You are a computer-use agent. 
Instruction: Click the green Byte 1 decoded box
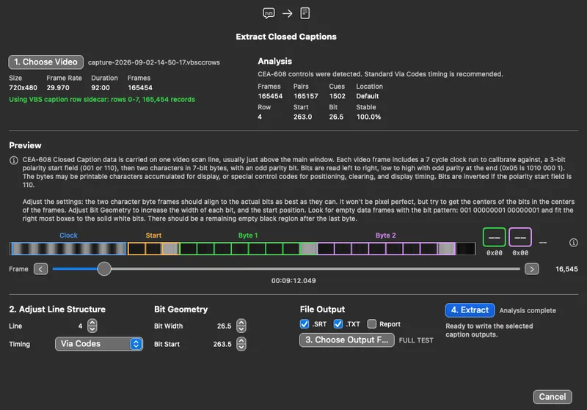point(494,237)
